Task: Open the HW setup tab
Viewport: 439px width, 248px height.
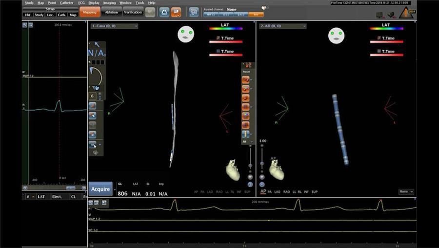Action: (x=27, y=15)
